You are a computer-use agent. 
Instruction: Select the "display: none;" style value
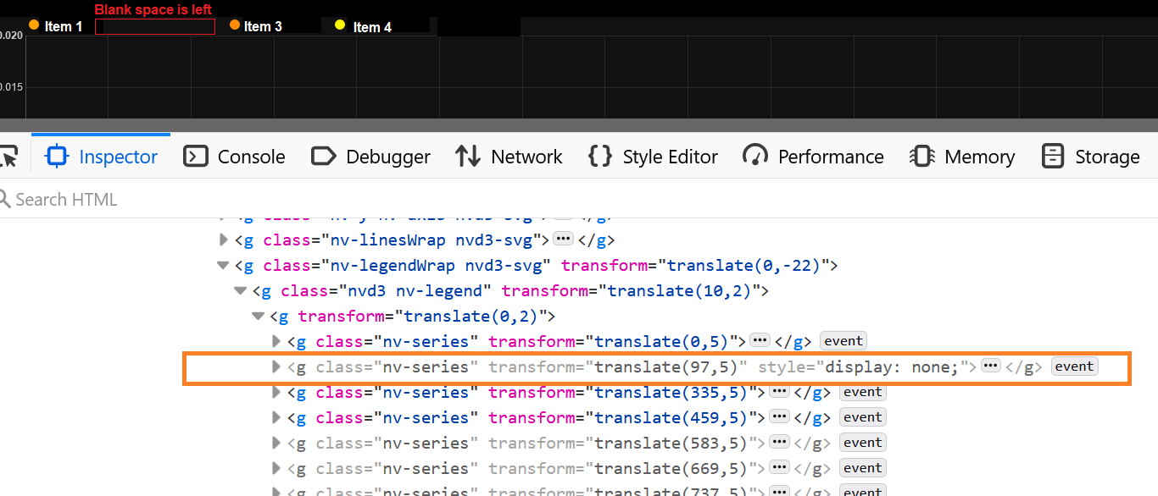[x=892, y=366]
